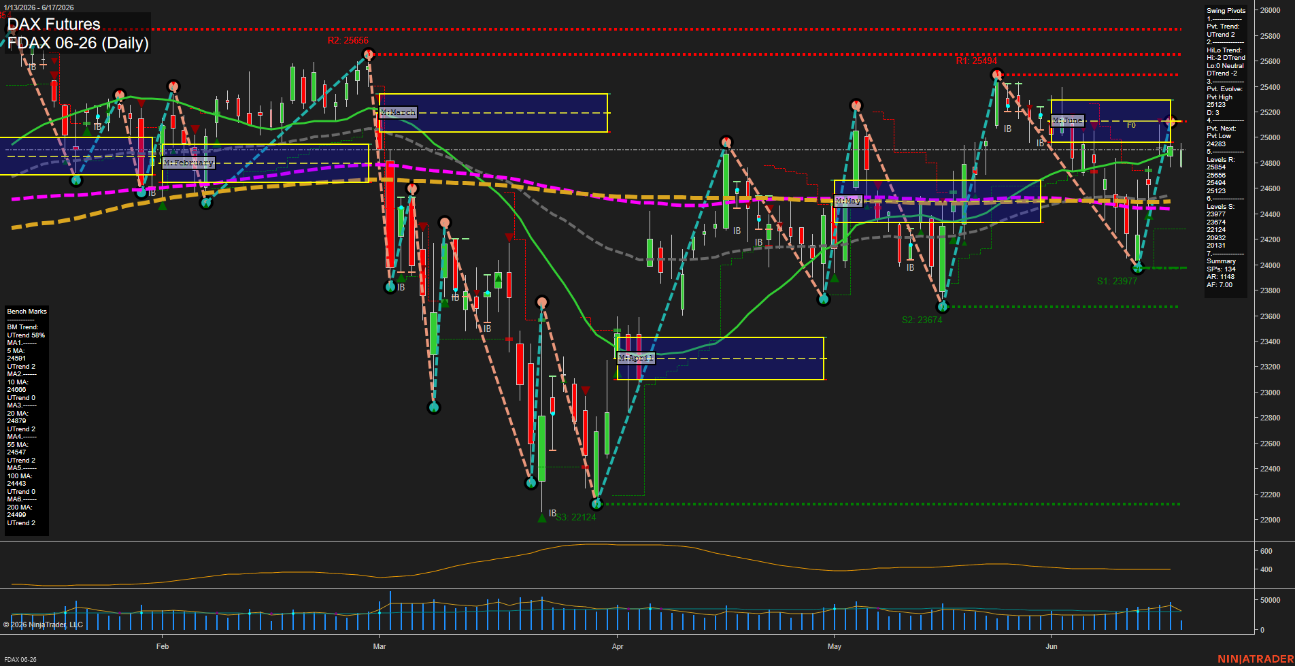This screenshot has width=1295, height=666.
Task: Click the 50000 label on volume axis
Action: pos(1270,600)
